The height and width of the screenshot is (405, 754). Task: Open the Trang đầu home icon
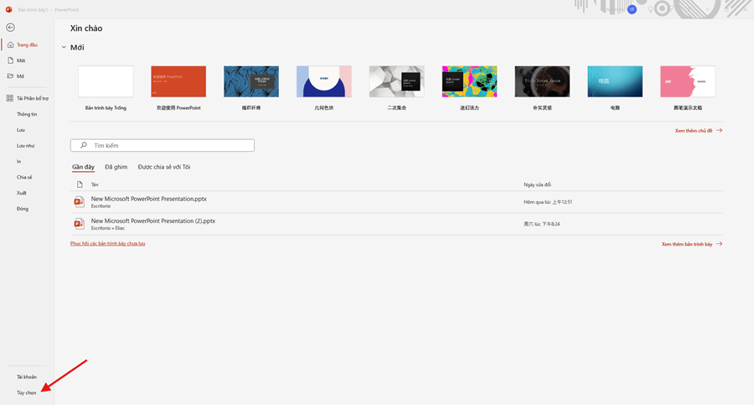(11, 44)
